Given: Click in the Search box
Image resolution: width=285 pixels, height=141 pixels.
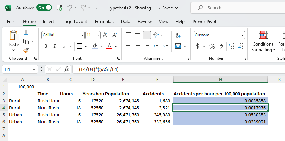Looking at the screenshot, I should click(x=239, y=8).
